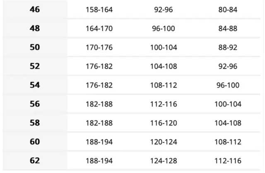
Task: Click the 124-128 cell for size 62
Action: [164, 161]
